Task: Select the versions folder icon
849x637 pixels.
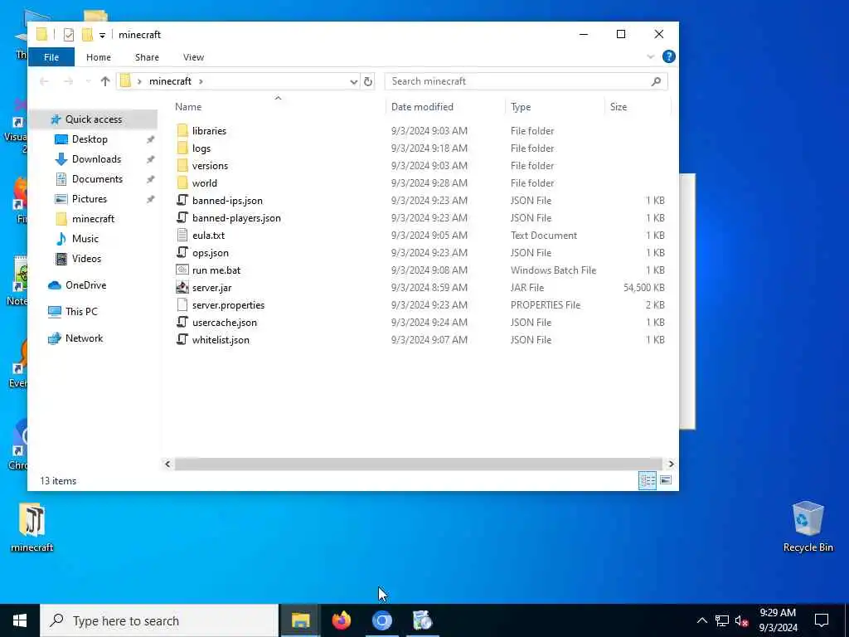Action: point(182,165)
